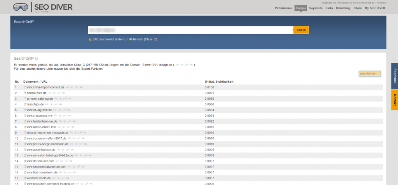
Task: Select the Analyse tab
Action: (300, 8)
